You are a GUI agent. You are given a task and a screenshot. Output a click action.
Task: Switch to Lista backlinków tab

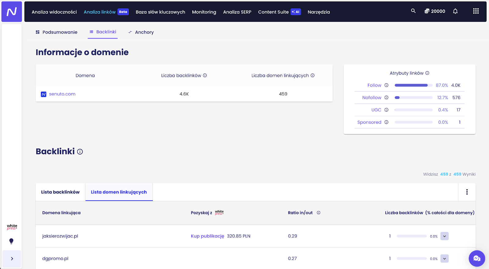coord(60,192)
